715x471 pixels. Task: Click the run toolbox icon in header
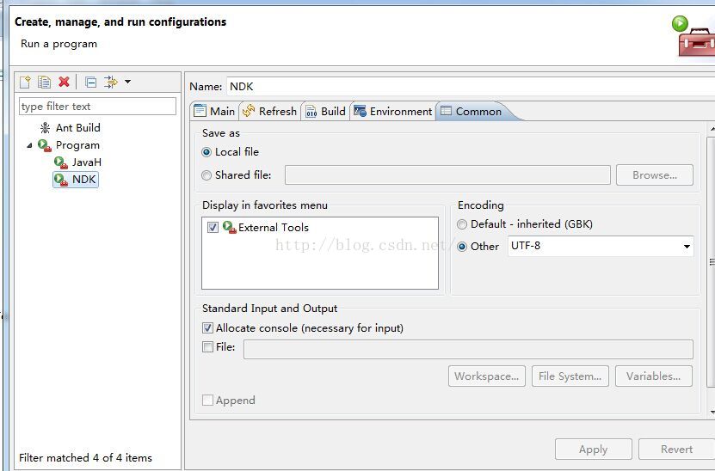click(x=694, y=37)
